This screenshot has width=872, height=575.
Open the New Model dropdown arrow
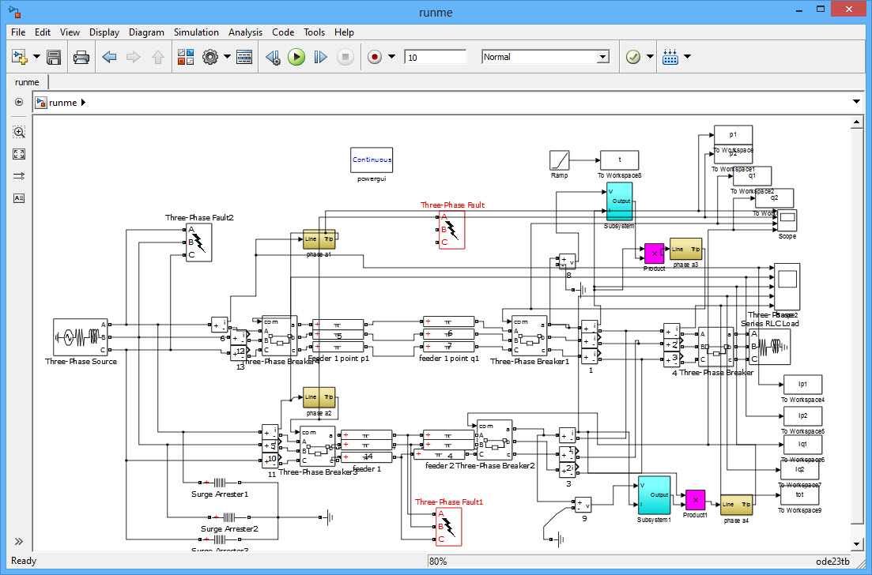click(36, 57)
